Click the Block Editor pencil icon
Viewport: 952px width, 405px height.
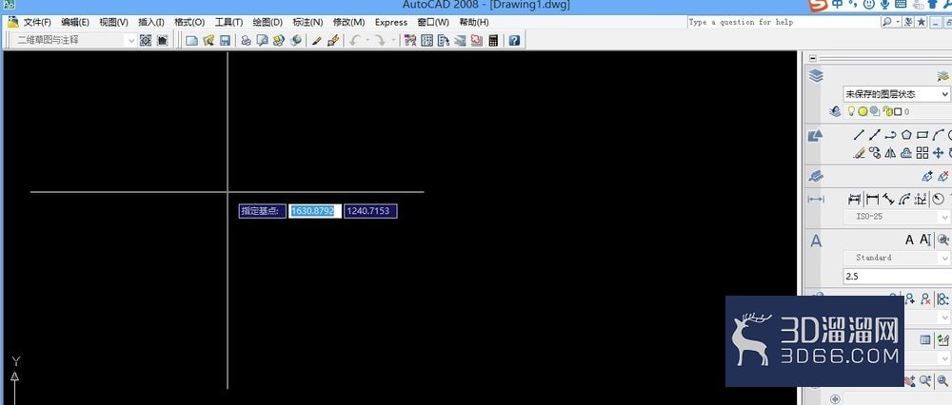pyautogui.click(x=332, y=41)
